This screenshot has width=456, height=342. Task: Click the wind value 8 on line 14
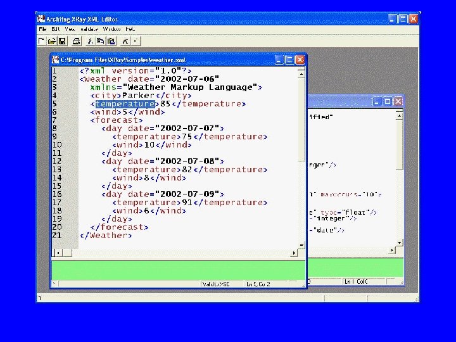point(147,178)
